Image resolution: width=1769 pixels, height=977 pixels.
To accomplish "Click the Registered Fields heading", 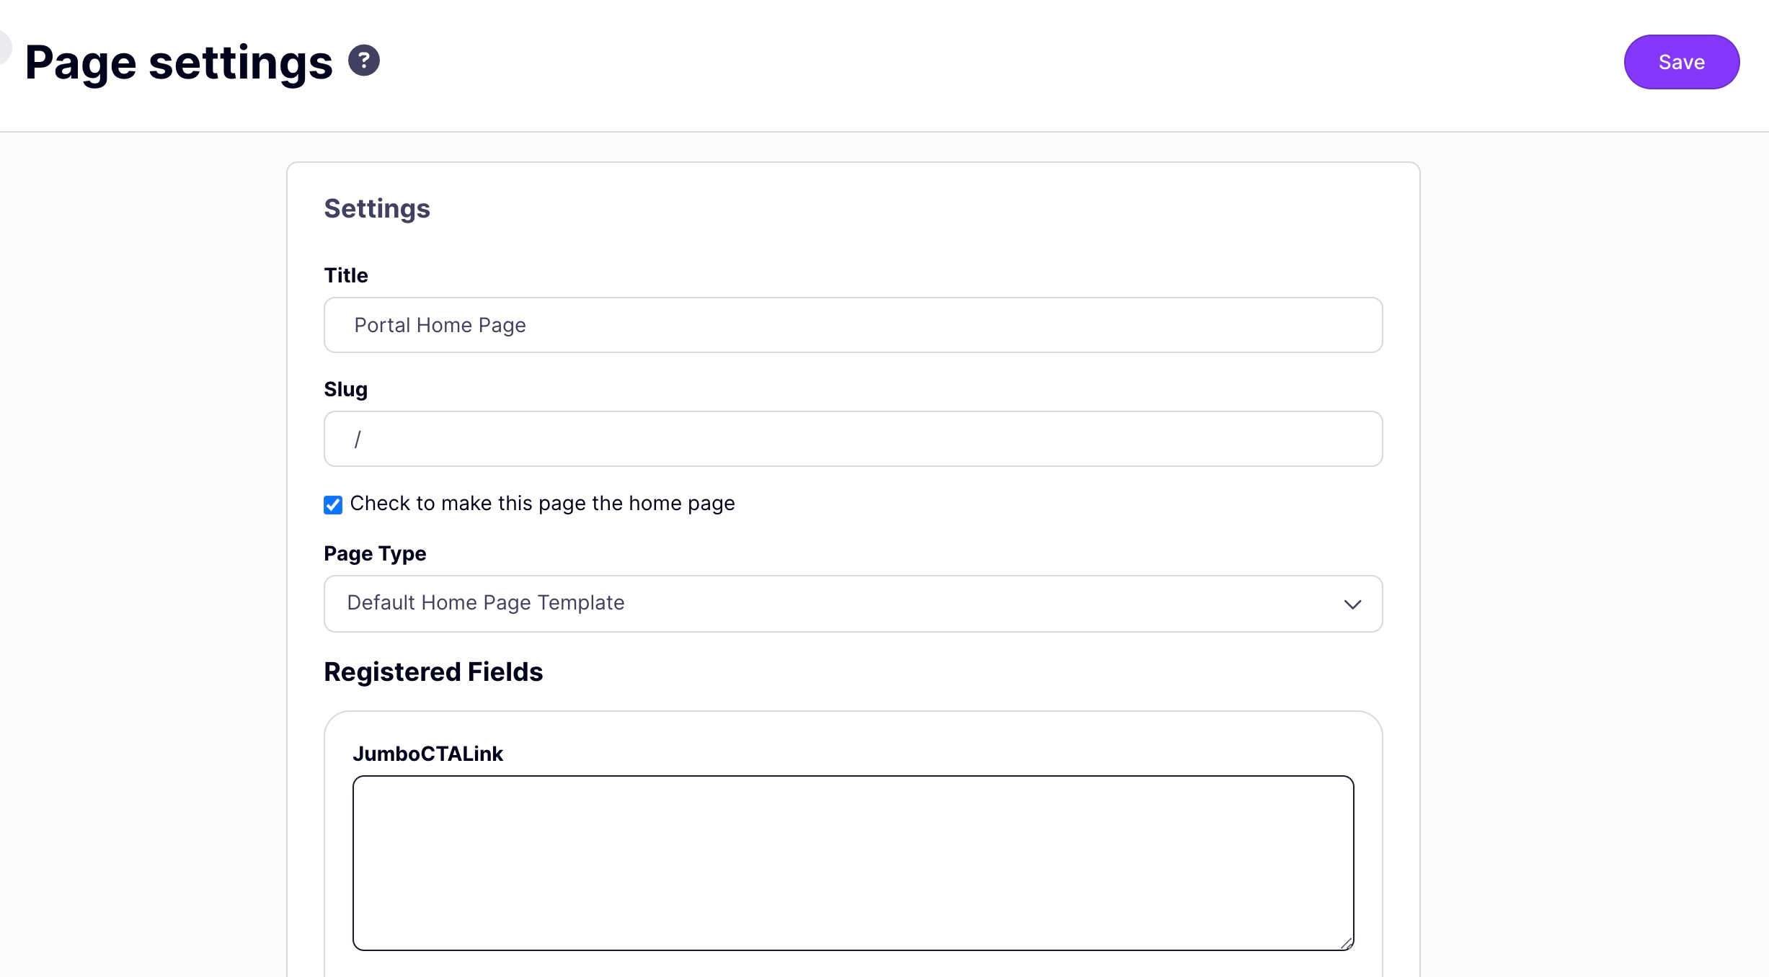I will pyautogui.click(x=433, y=672).
